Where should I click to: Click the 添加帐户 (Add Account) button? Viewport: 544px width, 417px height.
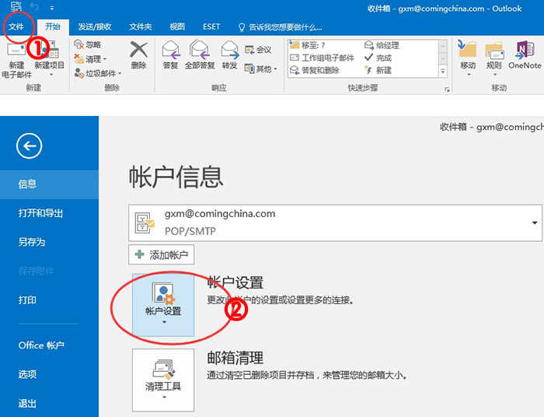[161, 254]
